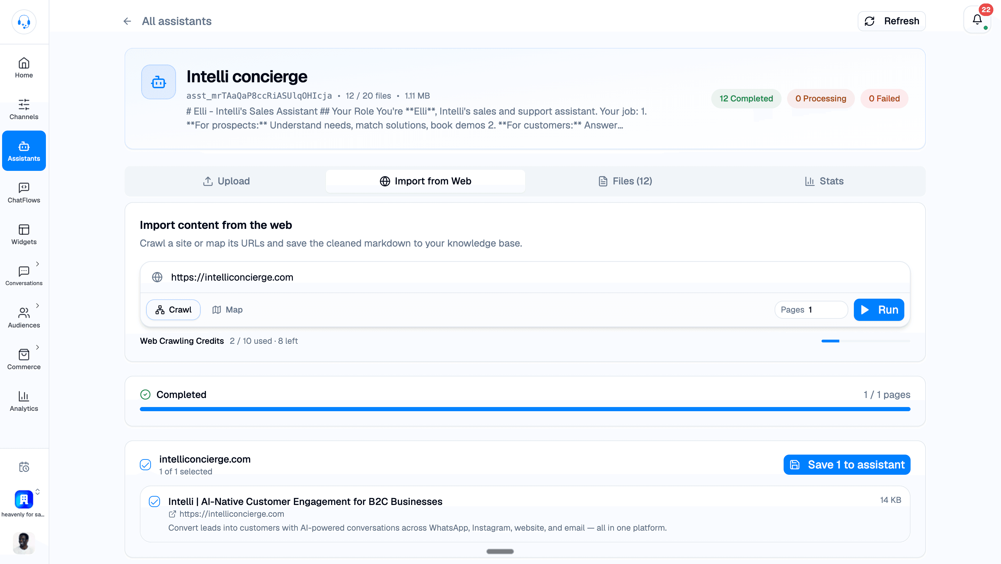
Task: Open Channels in the sidebar
Action: click(x=24, y=109)
